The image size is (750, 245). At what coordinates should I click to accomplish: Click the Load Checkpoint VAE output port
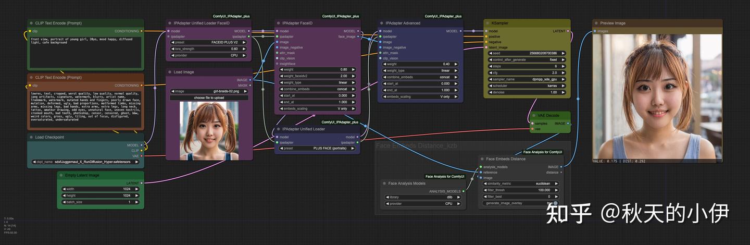[142, 155]
